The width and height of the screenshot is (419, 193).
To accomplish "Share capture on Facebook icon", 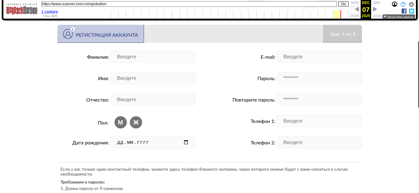I will (404, 11).
